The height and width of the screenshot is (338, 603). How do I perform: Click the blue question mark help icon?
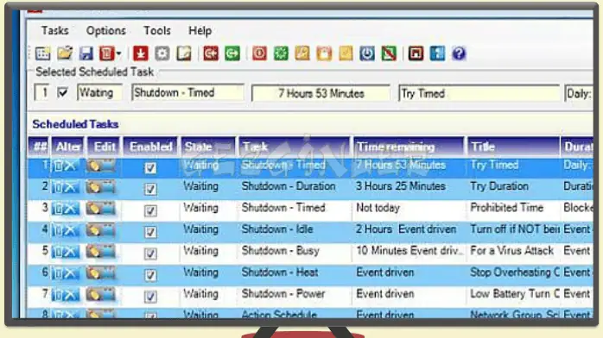click(459, 53)
